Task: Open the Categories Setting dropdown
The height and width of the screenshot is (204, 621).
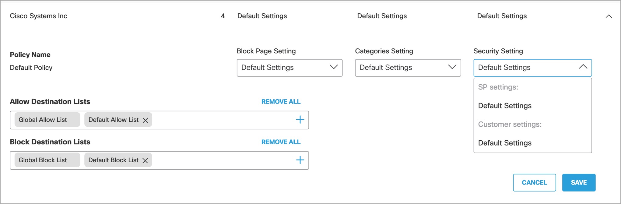Action: click(408, 68)
